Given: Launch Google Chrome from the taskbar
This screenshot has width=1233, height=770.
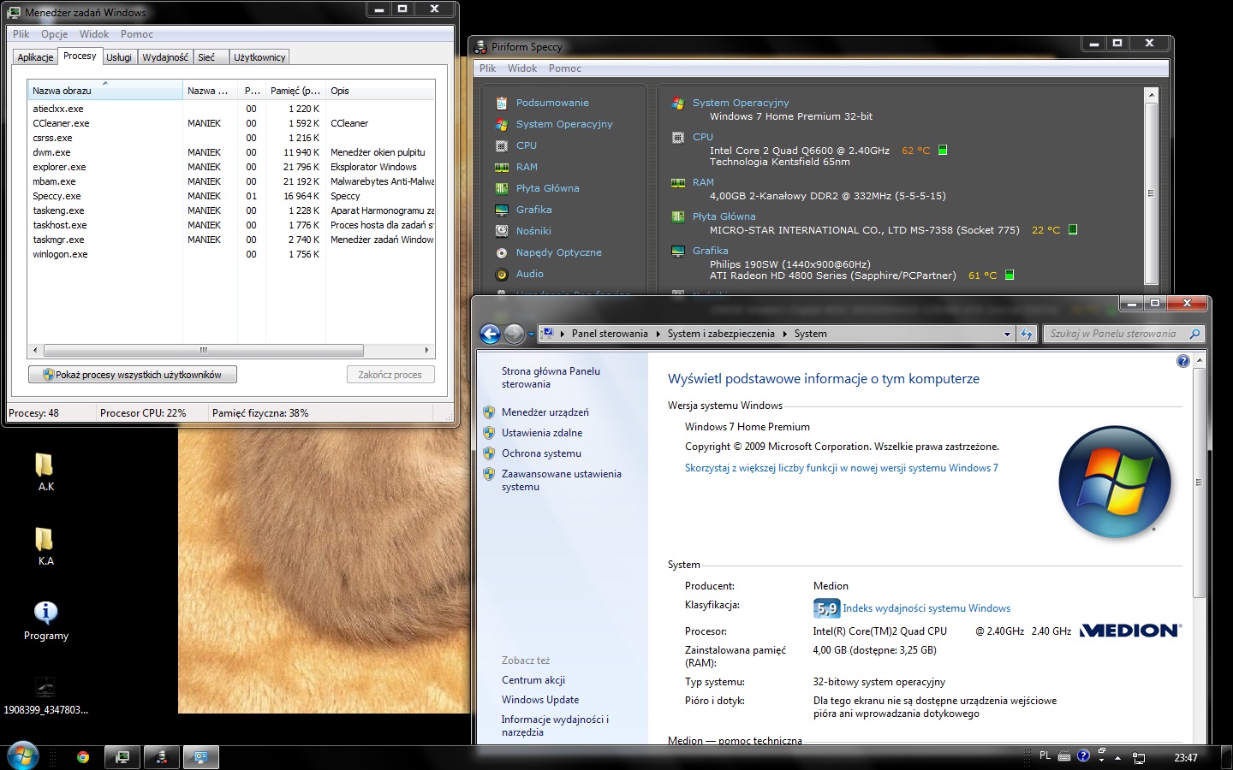Looking at the screenshot, I should 83,757.
